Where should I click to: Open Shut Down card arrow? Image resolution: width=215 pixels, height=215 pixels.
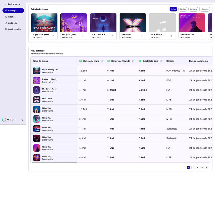point(142,36)
